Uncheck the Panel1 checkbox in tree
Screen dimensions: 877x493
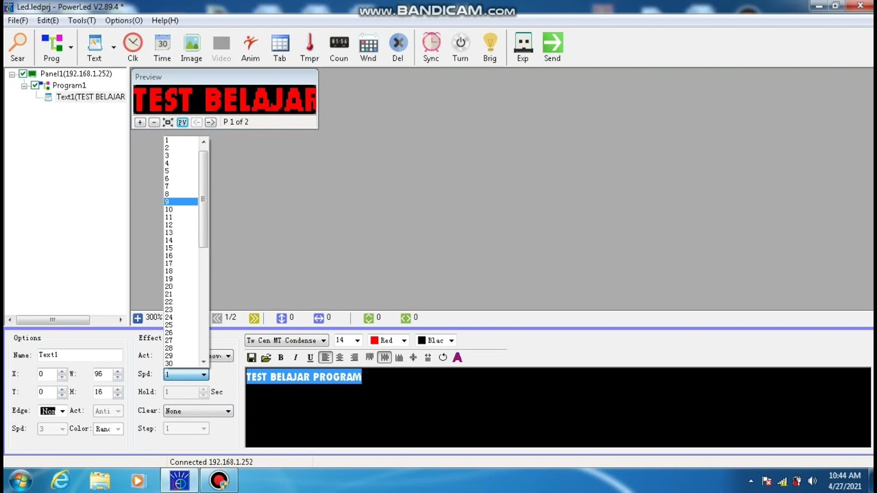(23, 74)
